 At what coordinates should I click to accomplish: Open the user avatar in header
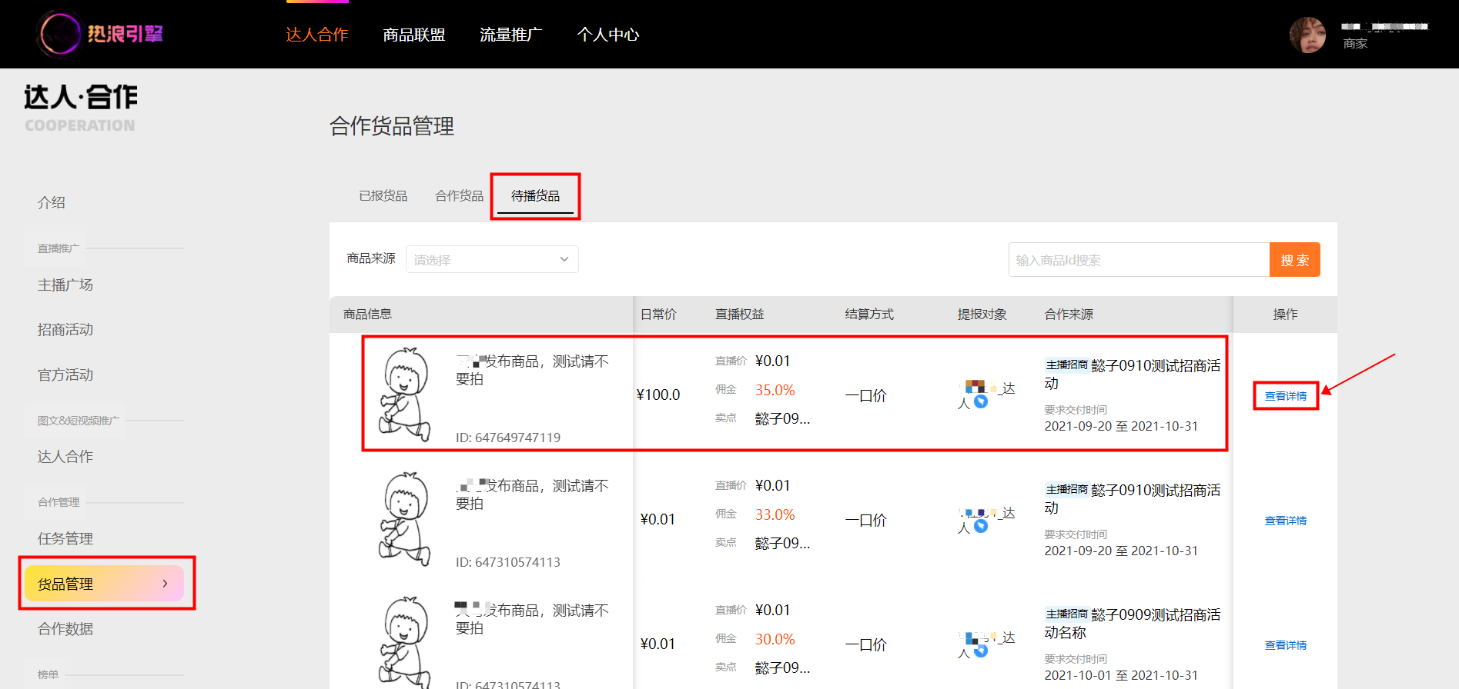tap(1307, 35)
